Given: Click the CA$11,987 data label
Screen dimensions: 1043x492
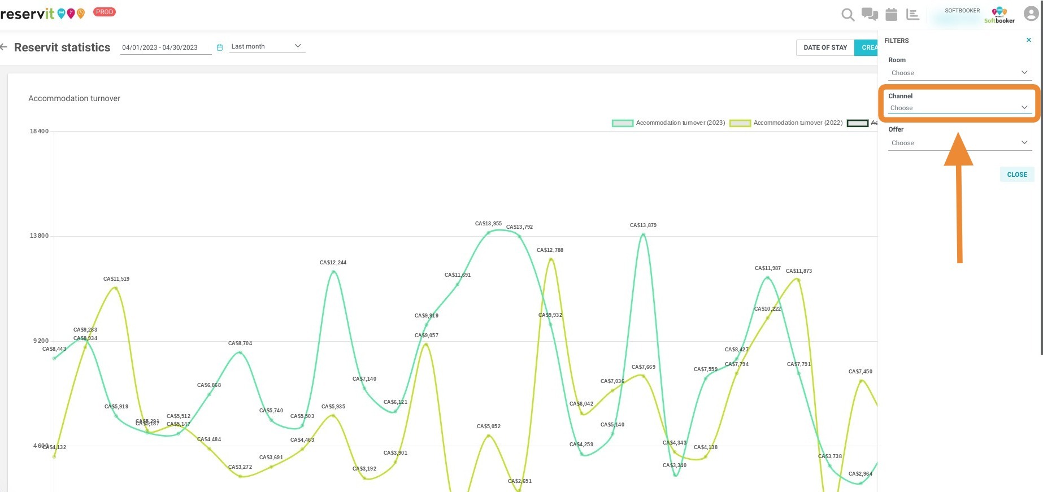Looking at the screenshot, I should (768, 268).
